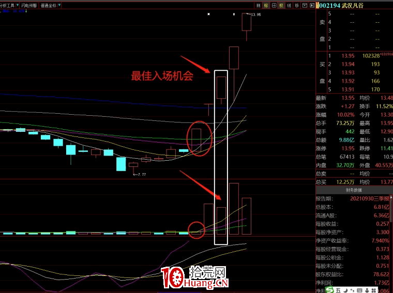Click the 移 move chart icon

pyautogui.click(x=297, y=6)
